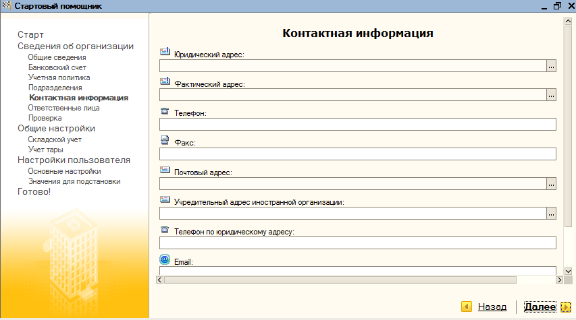Click the legal address envelope icon
The height and width of the screenshot is (320, 576).
pos(165,52)
